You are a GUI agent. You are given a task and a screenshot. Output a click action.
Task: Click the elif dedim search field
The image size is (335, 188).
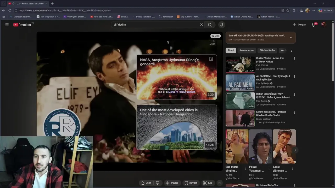tap(155, 25)
